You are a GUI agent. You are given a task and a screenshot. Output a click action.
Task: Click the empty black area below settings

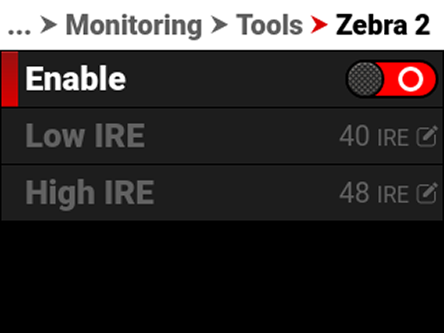[x=222, y=277]
